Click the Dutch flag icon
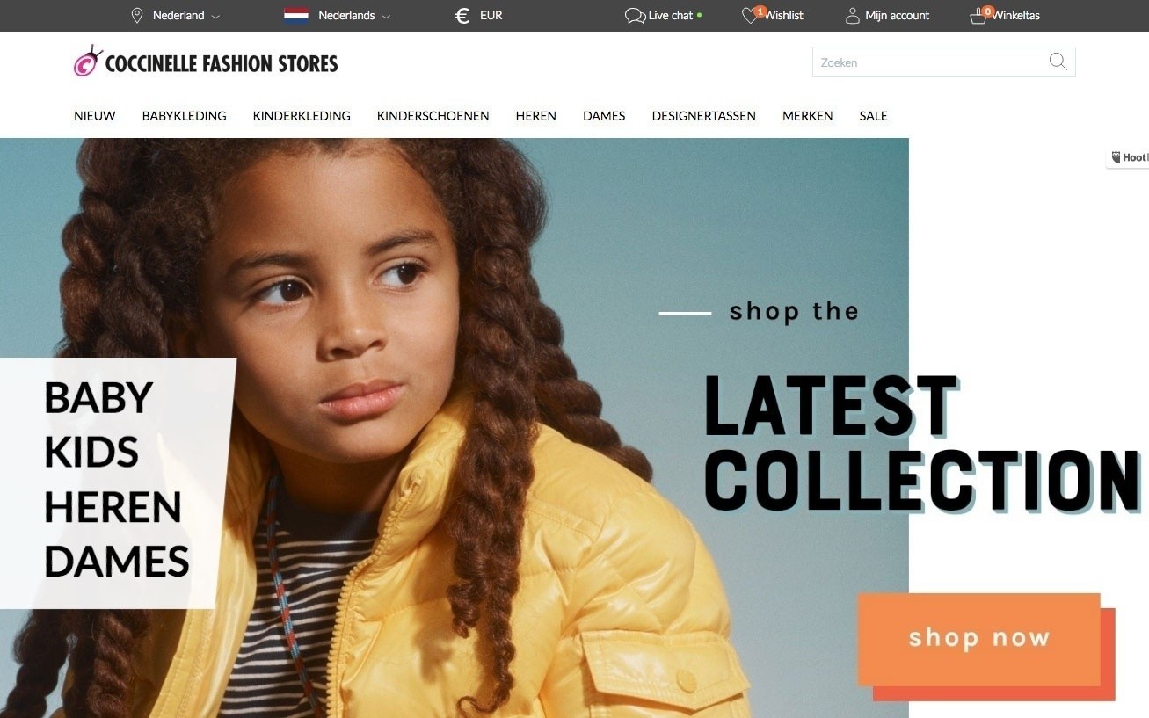 [296, 16]
